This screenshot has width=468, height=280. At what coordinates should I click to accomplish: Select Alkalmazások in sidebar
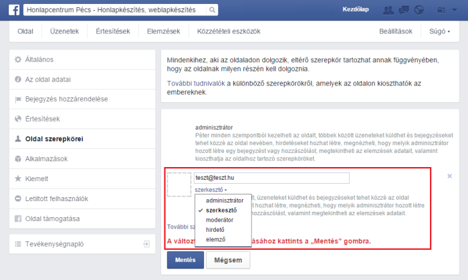coord(82,158)
